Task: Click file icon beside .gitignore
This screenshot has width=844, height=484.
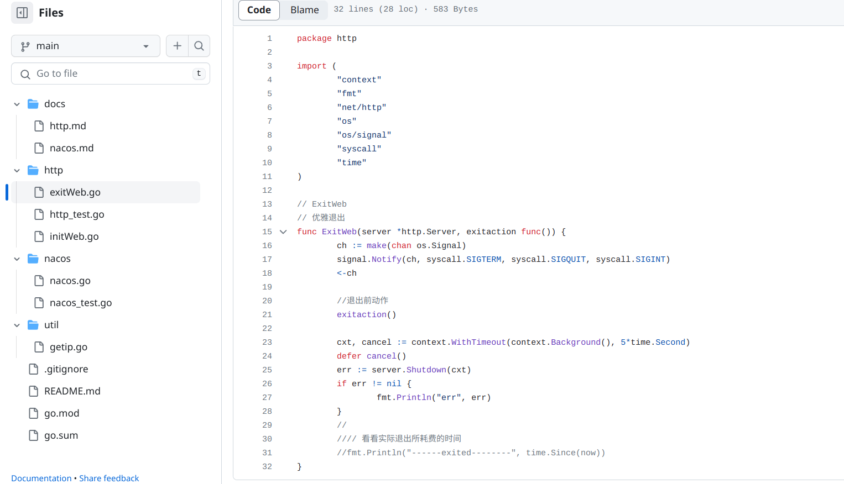Action: pos(34,369)
